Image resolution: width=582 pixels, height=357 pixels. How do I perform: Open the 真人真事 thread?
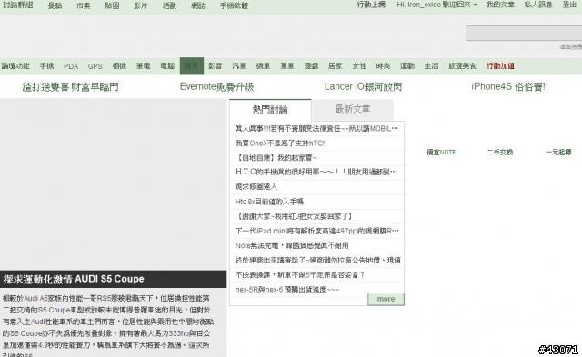coord(316,129)
